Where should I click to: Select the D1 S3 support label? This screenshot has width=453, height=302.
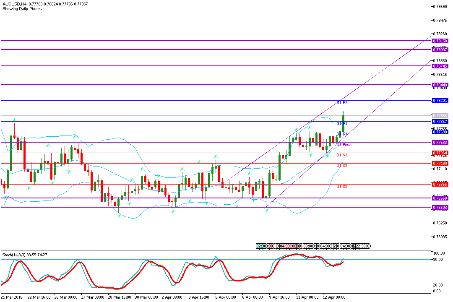pos(342,187)
